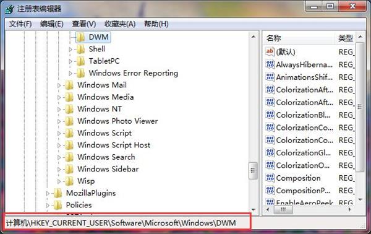Minimize the Registry Editor window
This screenshot has height=234, width=371.
coord(314,6)
